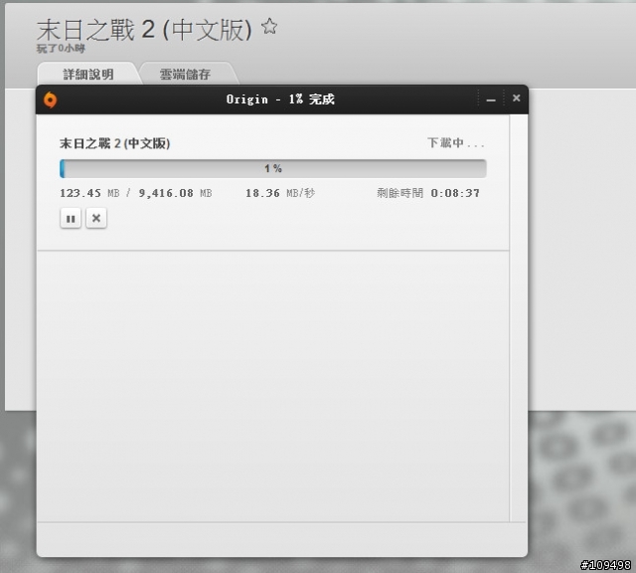Image resolution: width=636 pixels, height=573 pixels.
Task: Click the Origin - 1% 完成 title text
Action: click(x=280, y=99)
